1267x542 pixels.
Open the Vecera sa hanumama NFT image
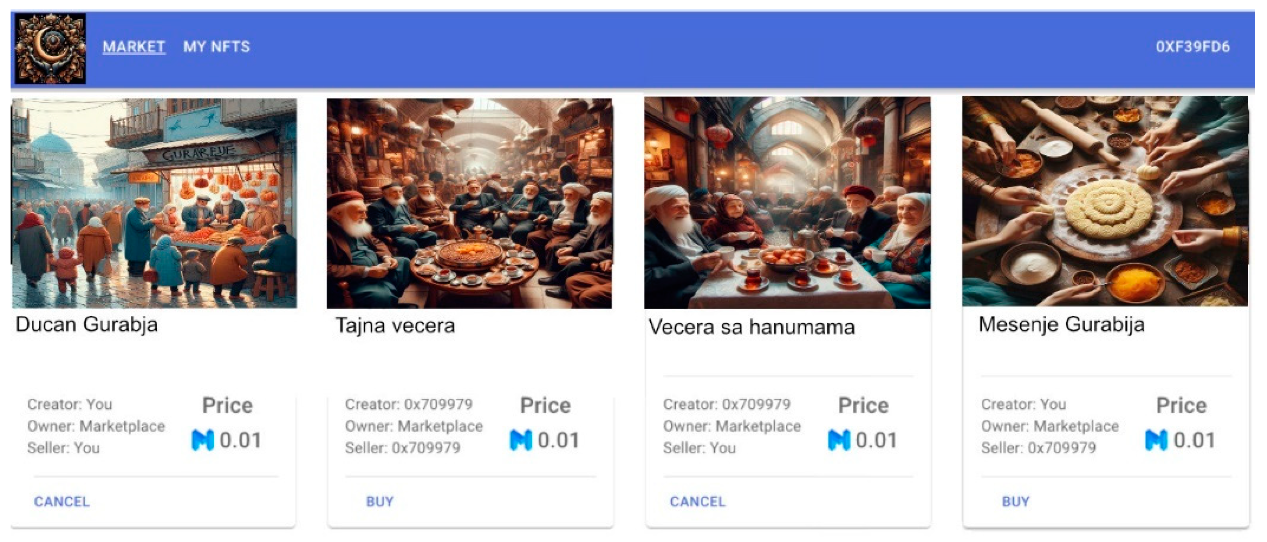click(787, 203)
